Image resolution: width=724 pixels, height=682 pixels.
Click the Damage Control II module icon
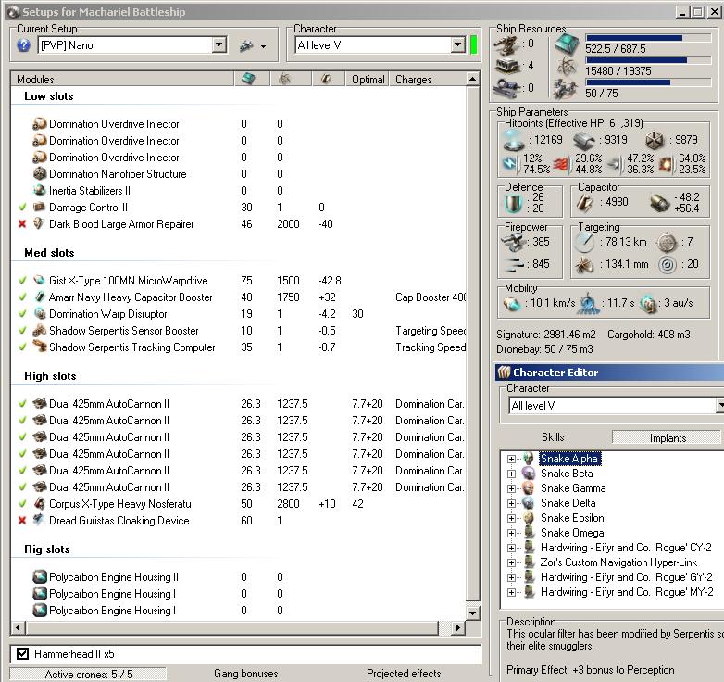pyautogui.click(x=39, y=208)
